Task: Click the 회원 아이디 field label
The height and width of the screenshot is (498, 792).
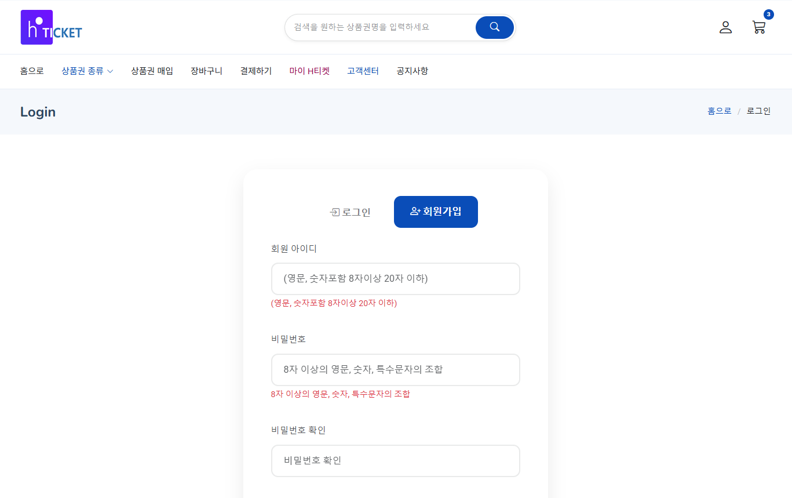Action: tap(294, 249)
